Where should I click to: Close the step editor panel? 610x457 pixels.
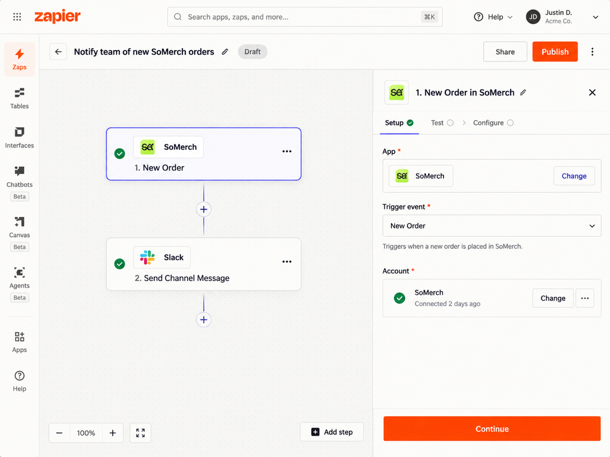click(x=592, y=93)
